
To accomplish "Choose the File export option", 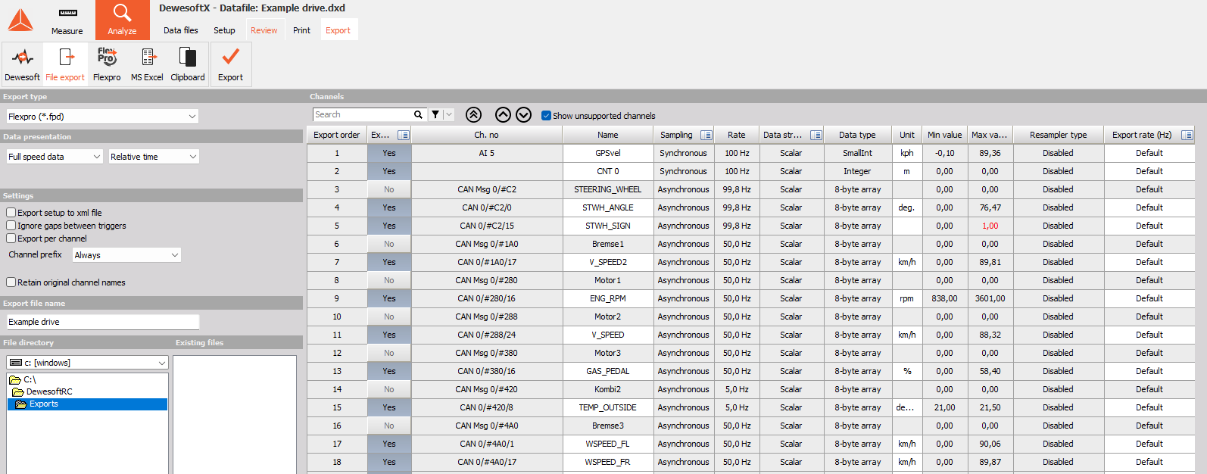I will (65, 64).
